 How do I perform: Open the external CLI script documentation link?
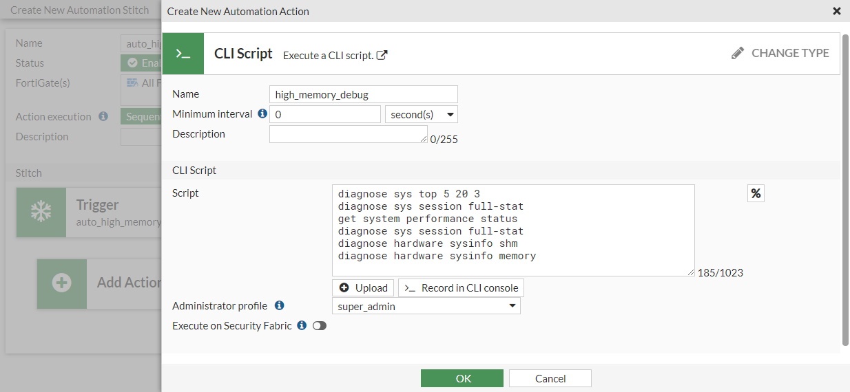(x=382, y=56)
